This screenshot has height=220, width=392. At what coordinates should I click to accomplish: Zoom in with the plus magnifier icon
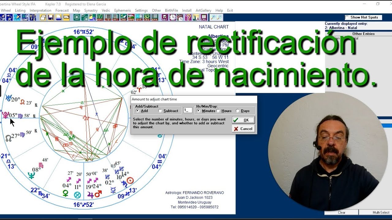(213, 17)
